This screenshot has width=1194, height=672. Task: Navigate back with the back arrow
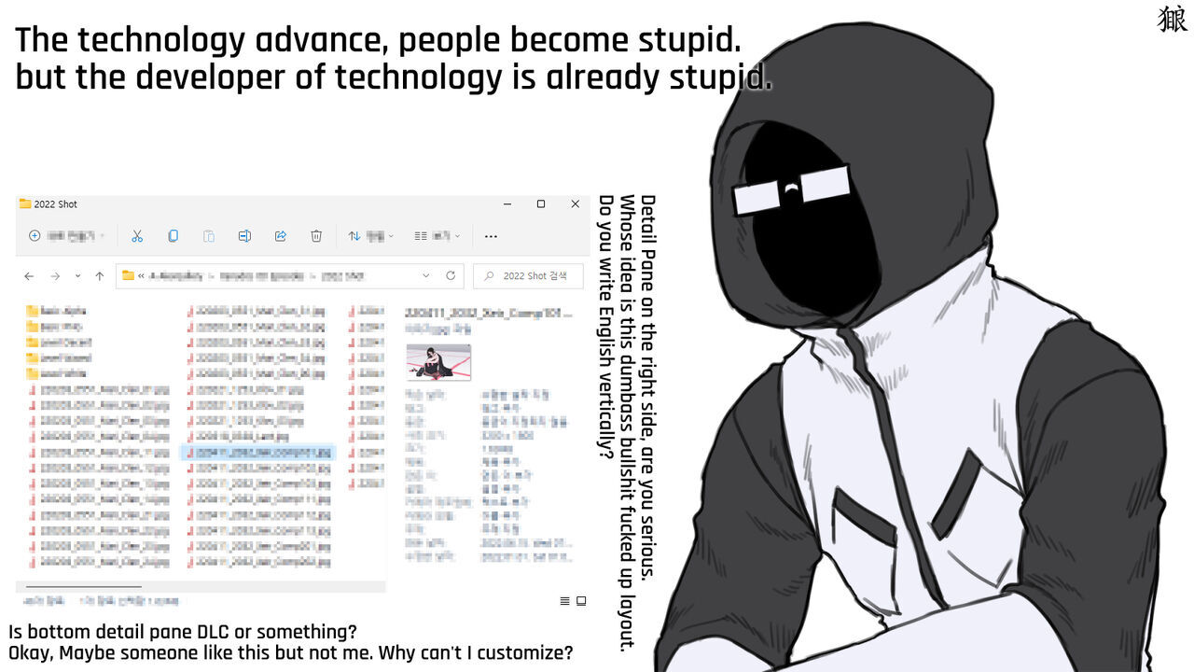coord(29,276)
